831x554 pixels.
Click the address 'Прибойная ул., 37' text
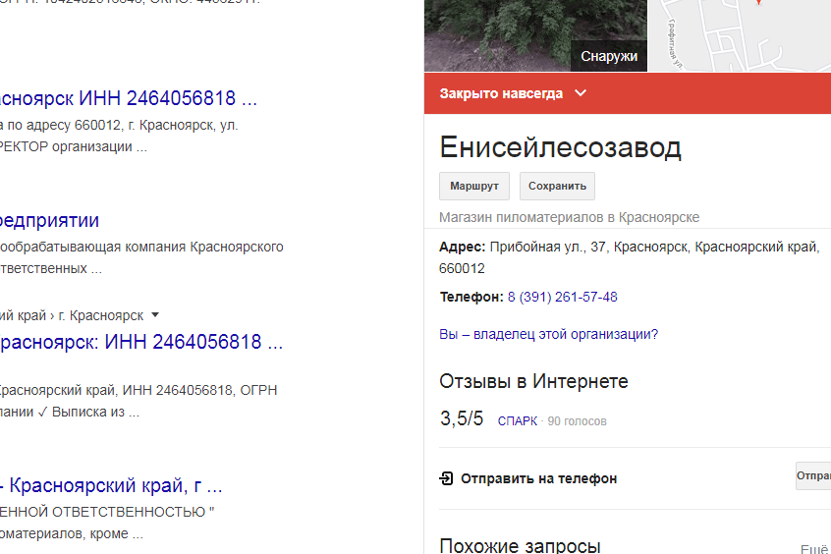pyautogui.click(x=548, y=248)
